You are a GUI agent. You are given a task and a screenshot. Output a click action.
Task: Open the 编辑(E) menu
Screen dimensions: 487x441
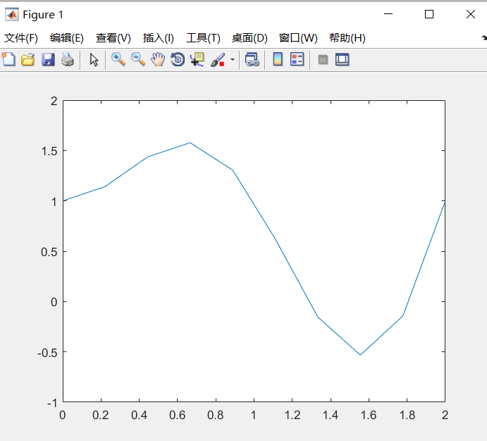[x=66, y=38]
